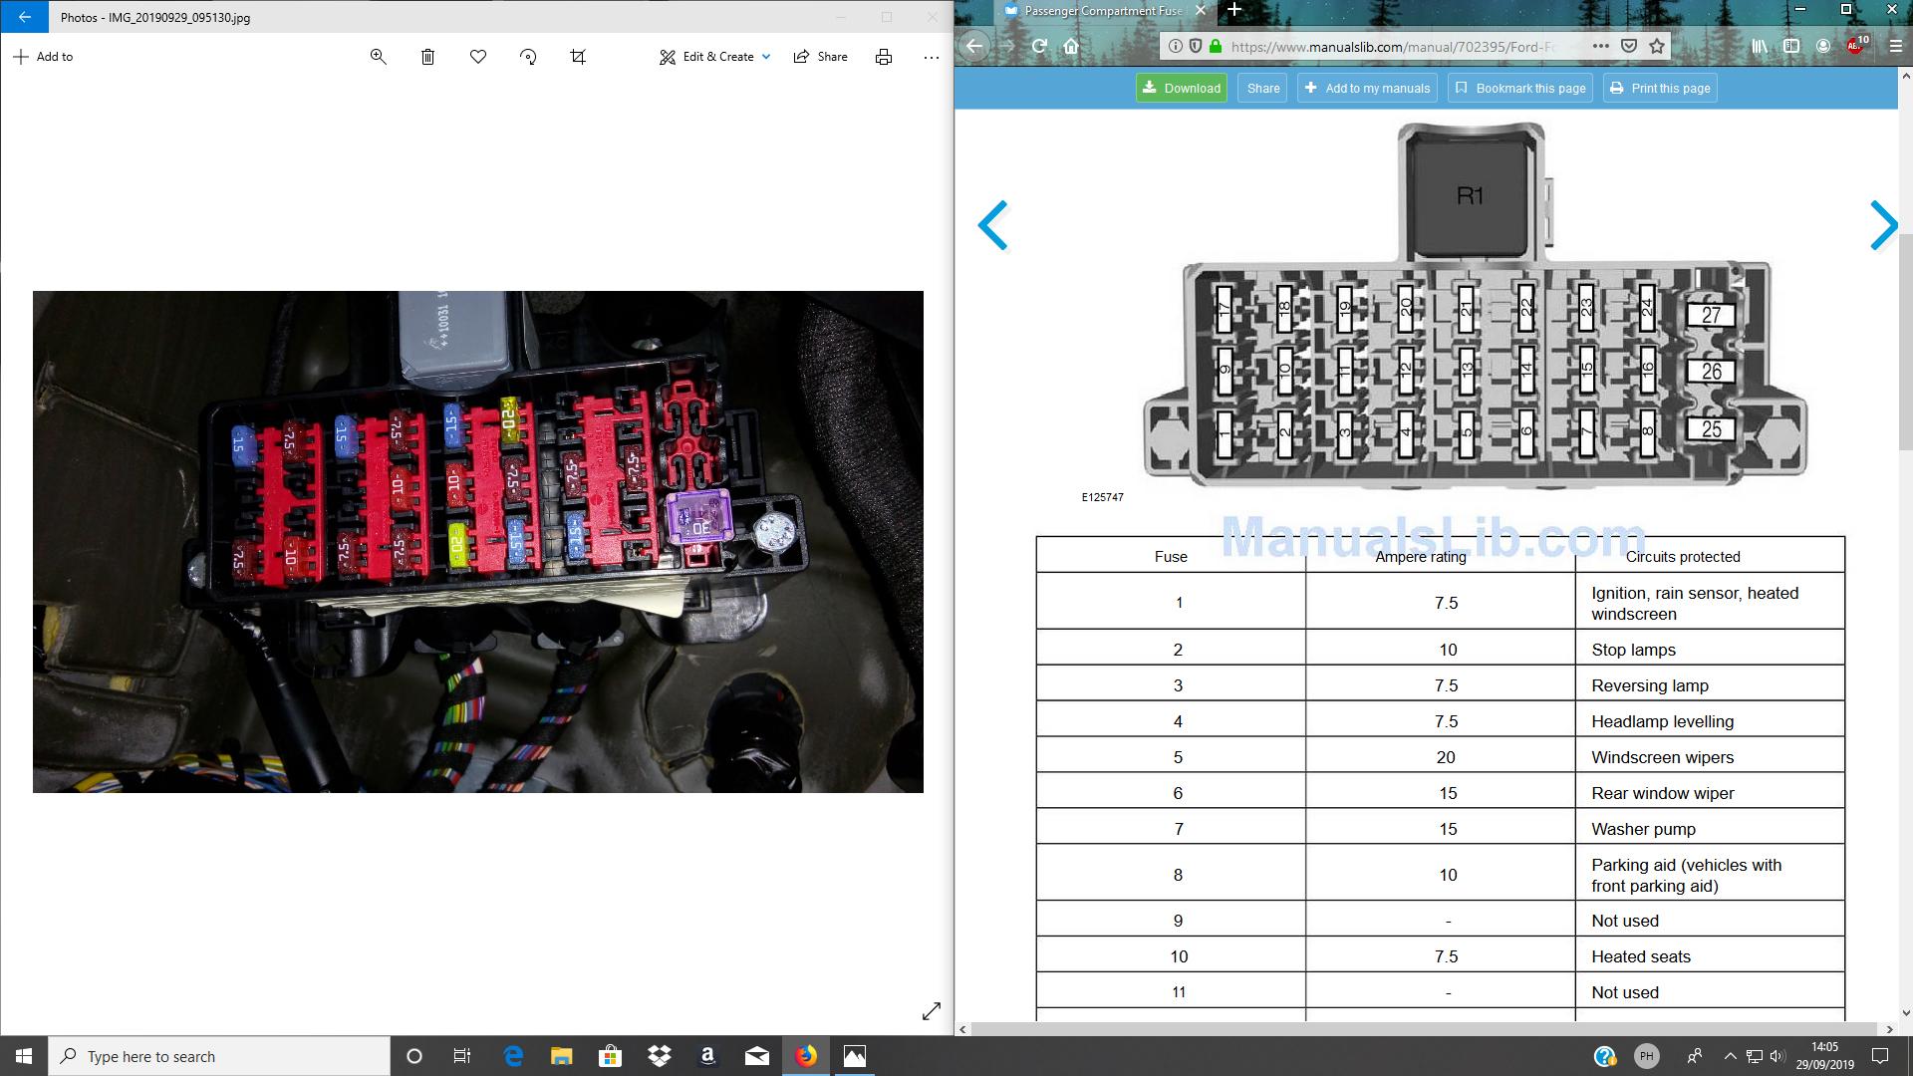Click Add to my manuals button
Screen dimensions: 1913x1076
1367,88
